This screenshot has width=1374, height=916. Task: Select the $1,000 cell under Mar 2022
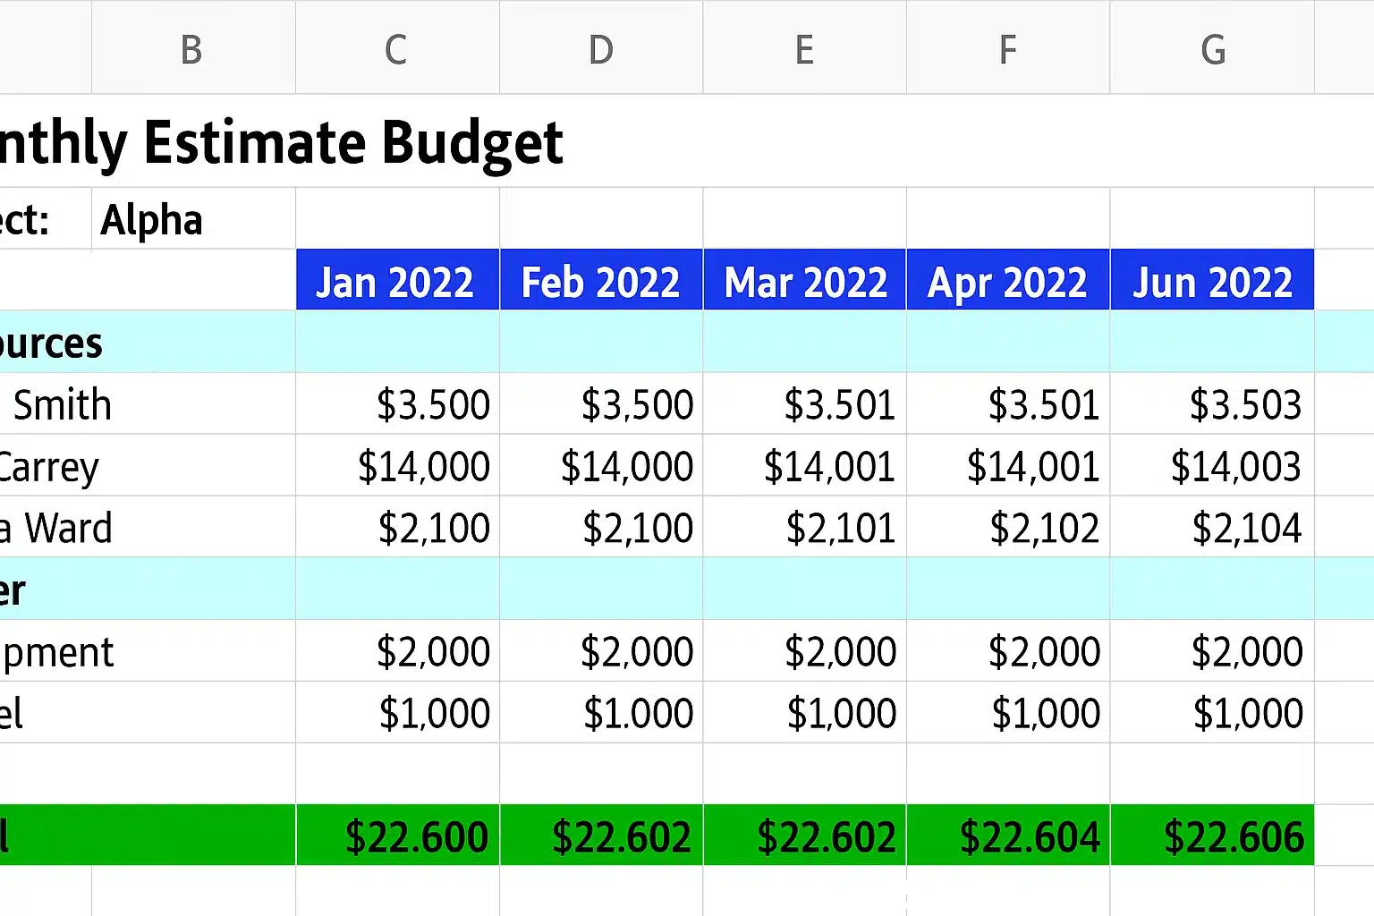pos(805,713)
